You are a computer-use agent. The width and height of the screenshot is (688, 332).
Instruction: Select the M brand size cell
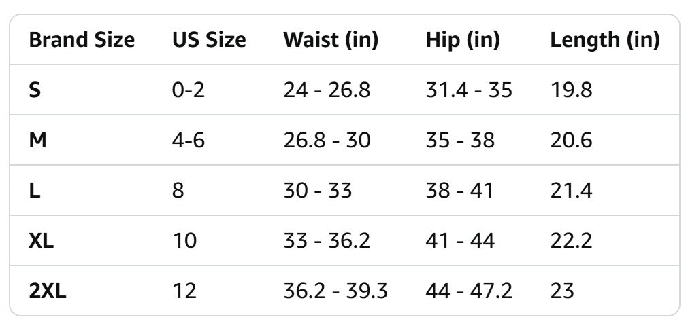click(x=37, y=141)
